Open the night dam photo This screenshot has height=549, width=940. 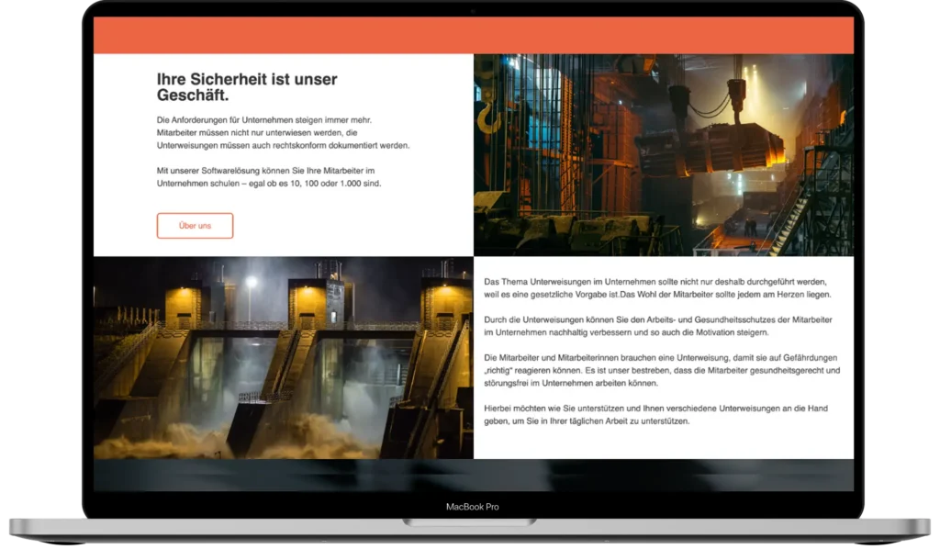pos(284,358)
